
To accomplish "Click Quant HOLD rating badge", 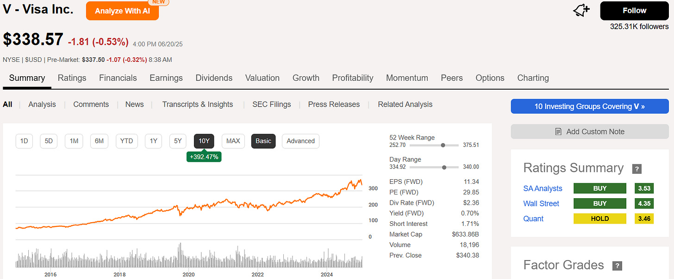I will 600,219.
